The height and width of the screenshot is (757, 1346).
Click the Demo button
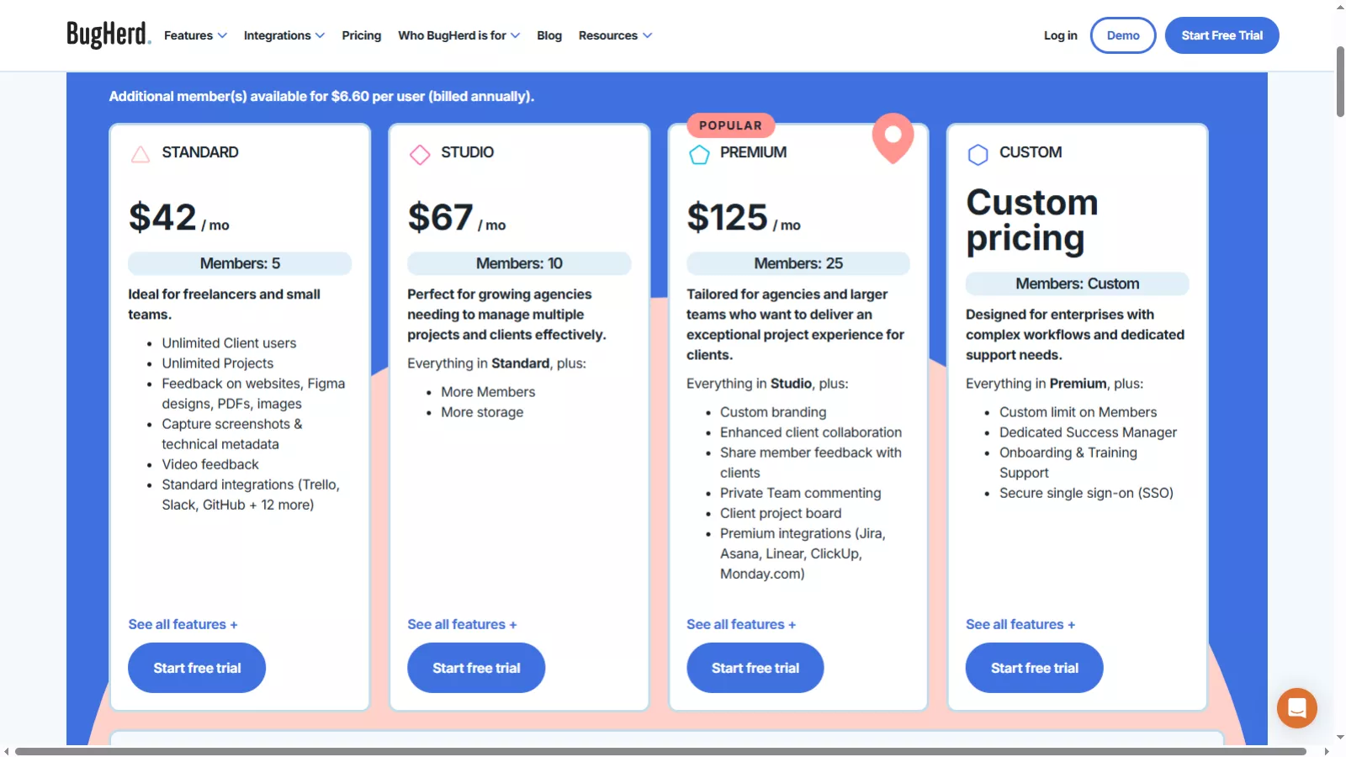[x=1122, y=35]
